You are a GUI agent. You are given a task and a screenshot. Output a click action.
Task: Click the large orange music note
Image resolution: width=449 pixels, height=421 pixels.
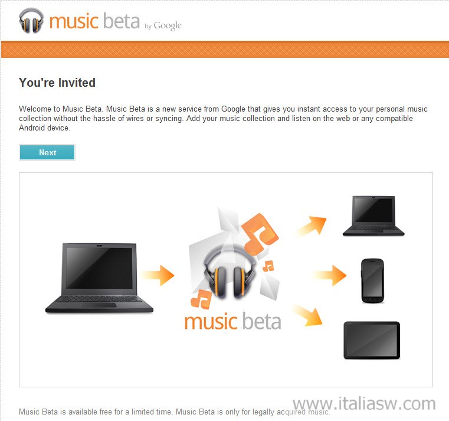(260, 234)
